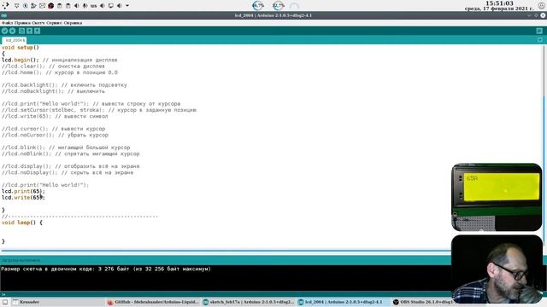Click the //lcd.display() comment line
Image resolution: width=547 pixels, height=307 pixels.
pyautogui.click(x=70, y=166)
